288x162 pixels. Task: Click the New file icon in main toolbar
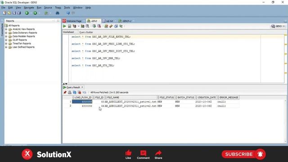(4, 13)
